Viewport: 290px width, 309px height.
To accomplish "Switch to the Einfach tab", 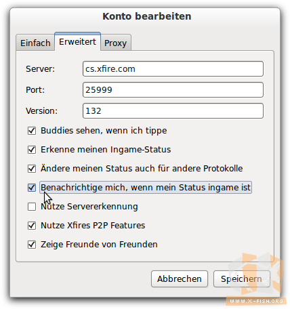I will pyautogui.click(x=35, y=43).
